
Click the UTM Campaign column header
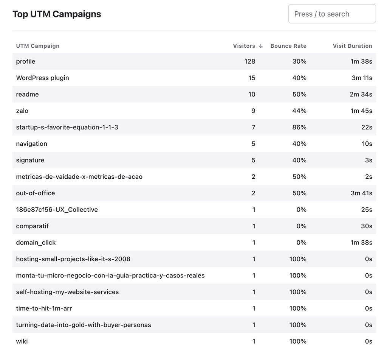(x=38, y=46)
